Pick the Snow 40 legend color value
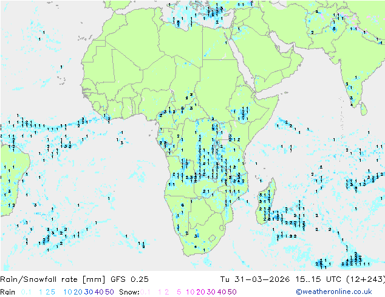Screen dimensions: 385x297 point(222,292)
